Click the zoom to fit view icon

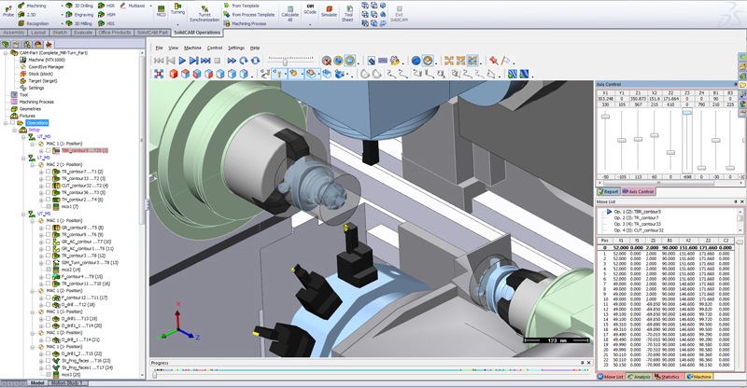click(x=159, y=74)
